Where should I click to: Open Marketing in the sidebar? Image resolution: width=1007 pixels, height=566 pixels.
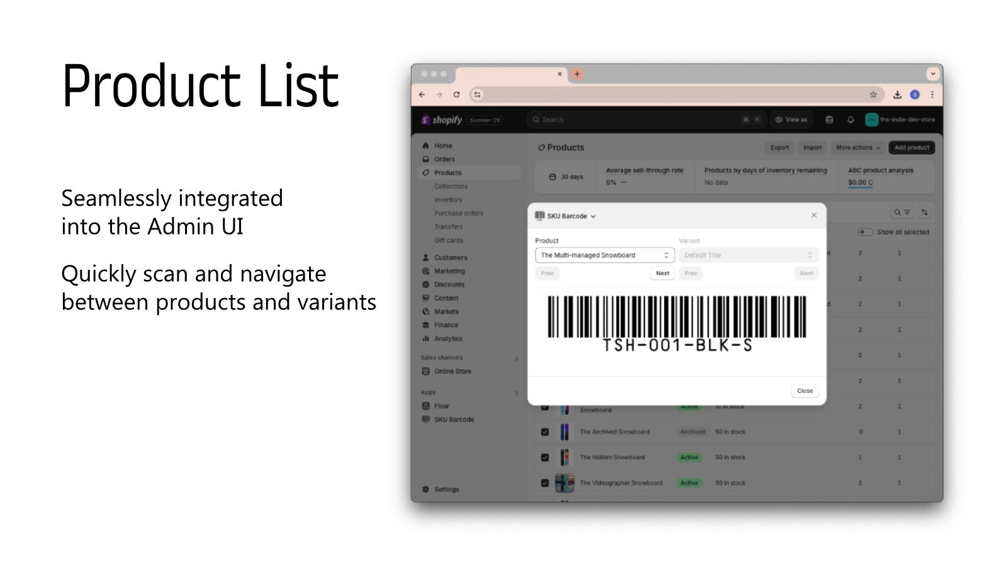pos(449,271)
